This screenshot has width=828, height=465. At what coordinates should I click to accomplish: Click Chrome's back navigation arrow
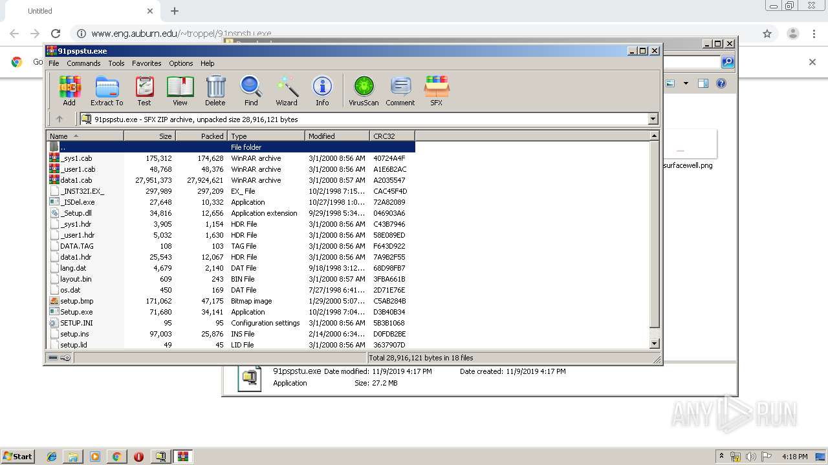click(14, 34)
